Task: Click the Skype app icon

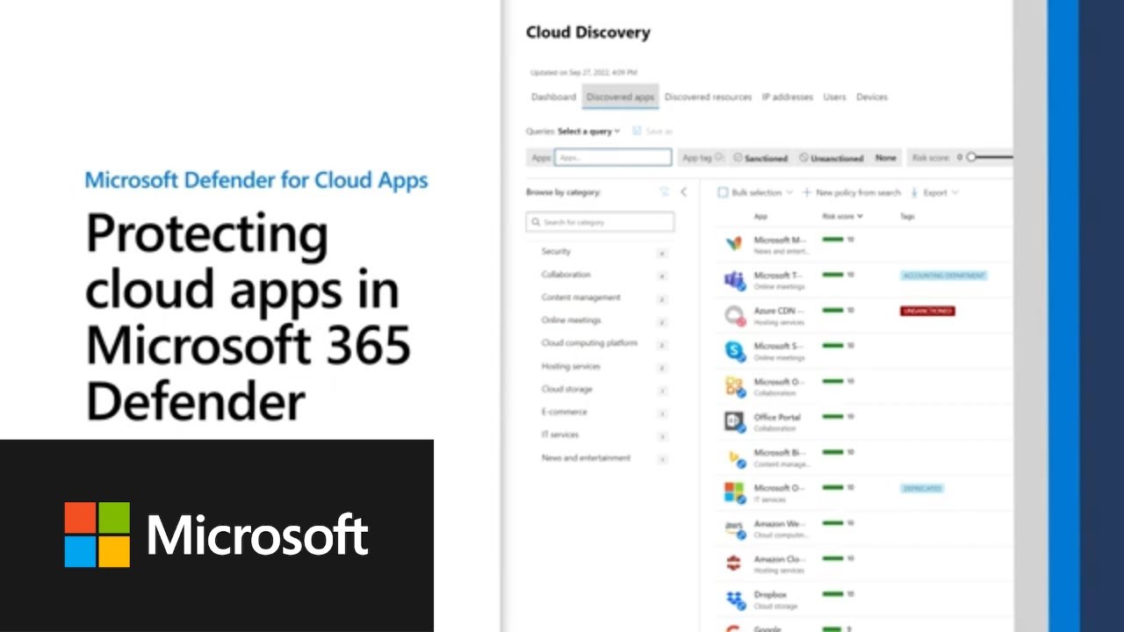Action: click(x=733, y=351)
